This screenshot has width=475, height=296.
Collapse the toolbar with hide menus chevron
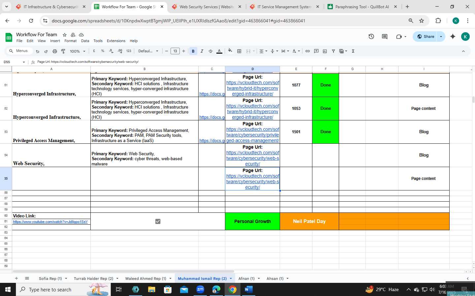(463, 51)
